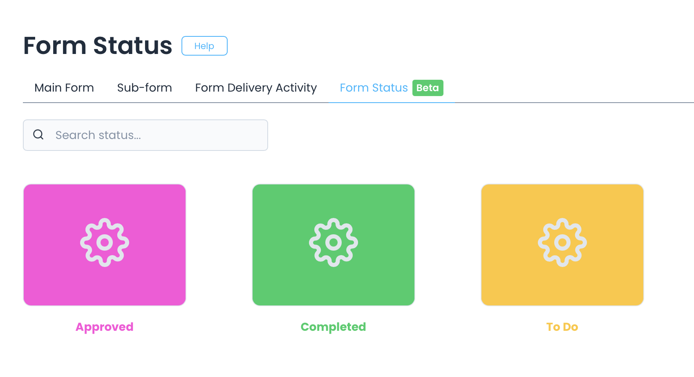Viewport: 694px width, 377px height.
Task: Click the green Completed text label
Action: point(334,327)
